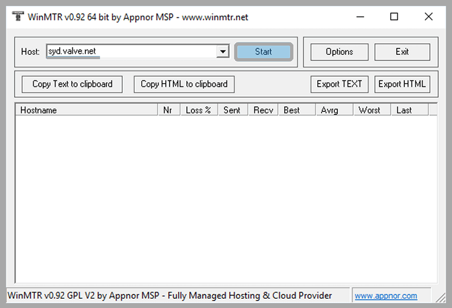Screen dimensions: 452x308
Task: Click the Host input field with syd.valve.net
Action: coord(130,52)
